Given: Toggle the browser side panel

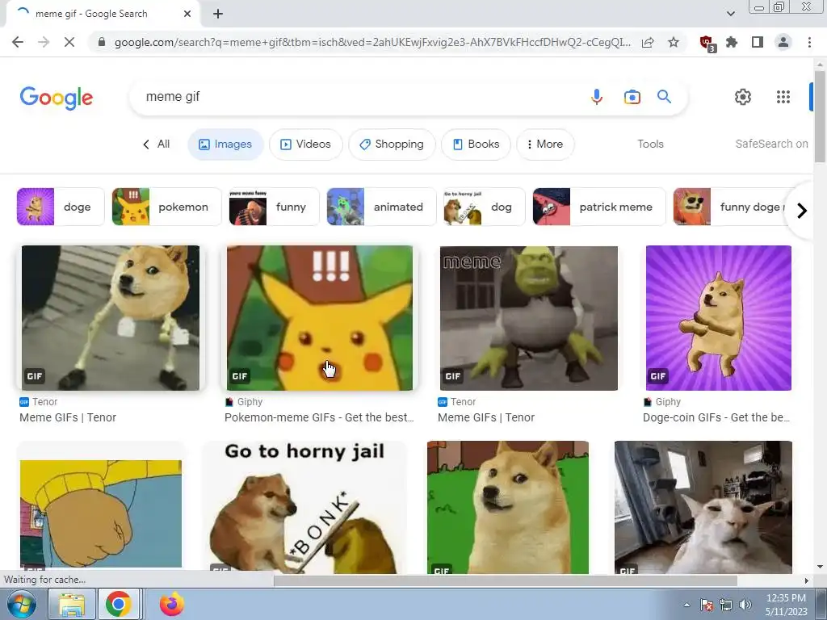Looking at the screenshot, I should (x=758, y=42).
